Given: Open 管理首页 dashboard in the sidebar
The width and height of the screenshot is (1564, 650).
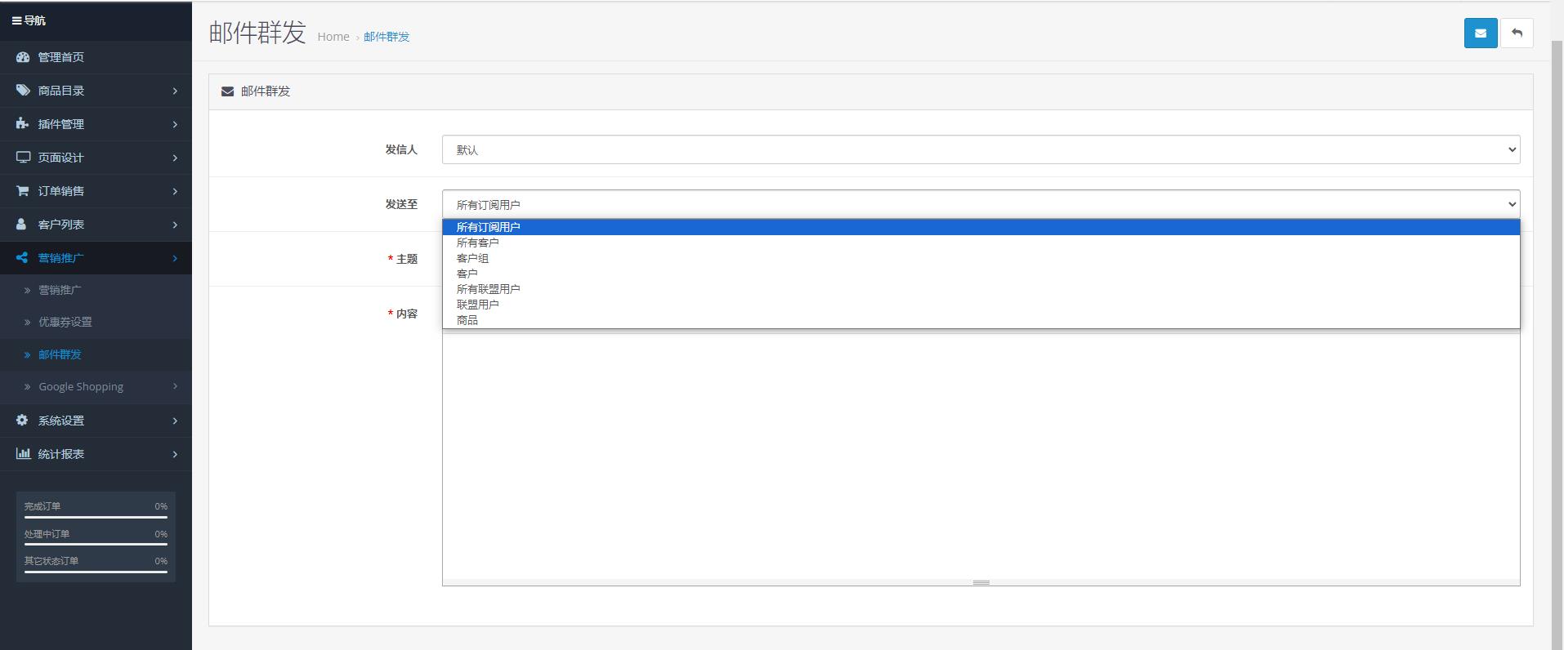Looking at the screenshot, I should click(x=61, y=57).
